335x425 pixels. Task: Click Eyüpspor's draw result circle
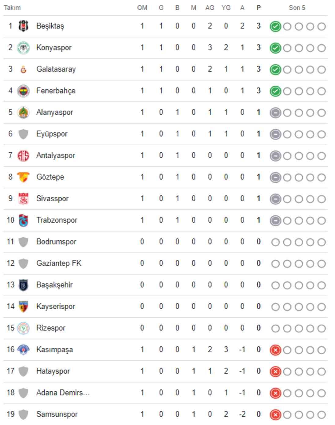click(275, 133)
